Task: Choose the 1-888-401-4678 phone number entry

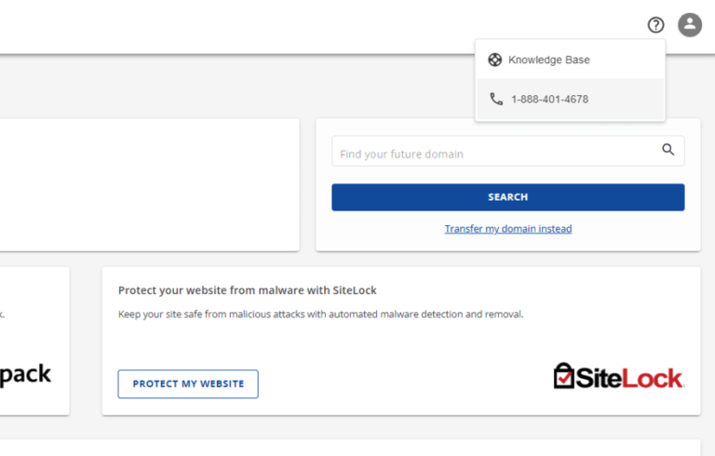Action: (x=549, y=99)
